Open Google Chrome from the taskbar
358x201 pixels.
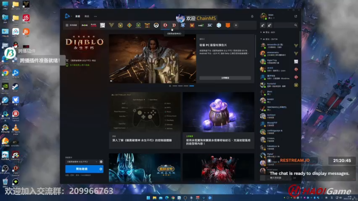173,198
